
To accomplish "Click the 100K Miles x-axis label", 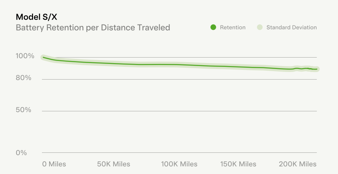I will pyautogui.click(x=179, y=164).
